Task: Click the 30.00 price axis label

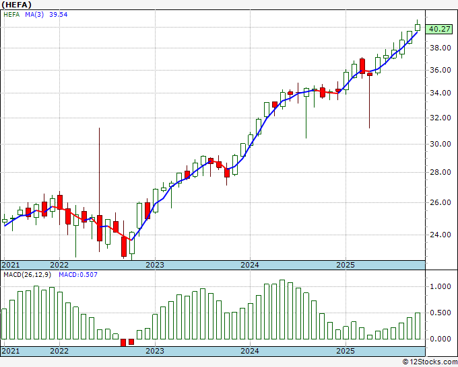Action: coord(440,144)
